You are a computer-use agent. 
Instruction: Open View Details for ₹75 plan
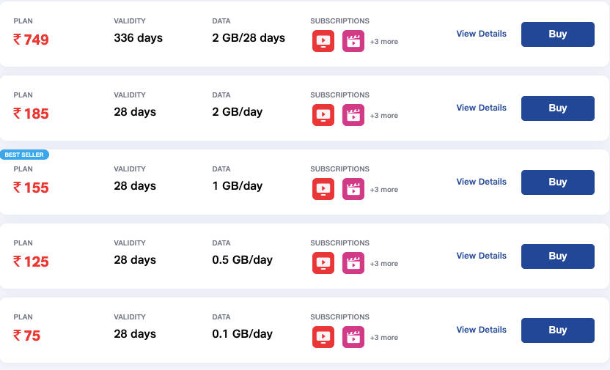click(x=481, y=330)
